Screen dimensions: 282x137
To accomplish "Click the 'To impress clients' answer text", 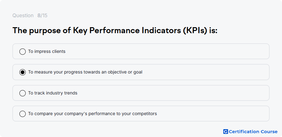I will [47, 51].
